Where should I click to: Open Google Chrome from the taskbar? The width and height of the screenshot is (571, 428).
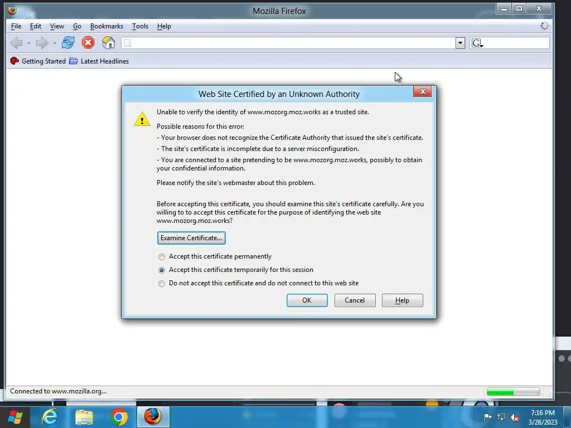pos(119,417)
